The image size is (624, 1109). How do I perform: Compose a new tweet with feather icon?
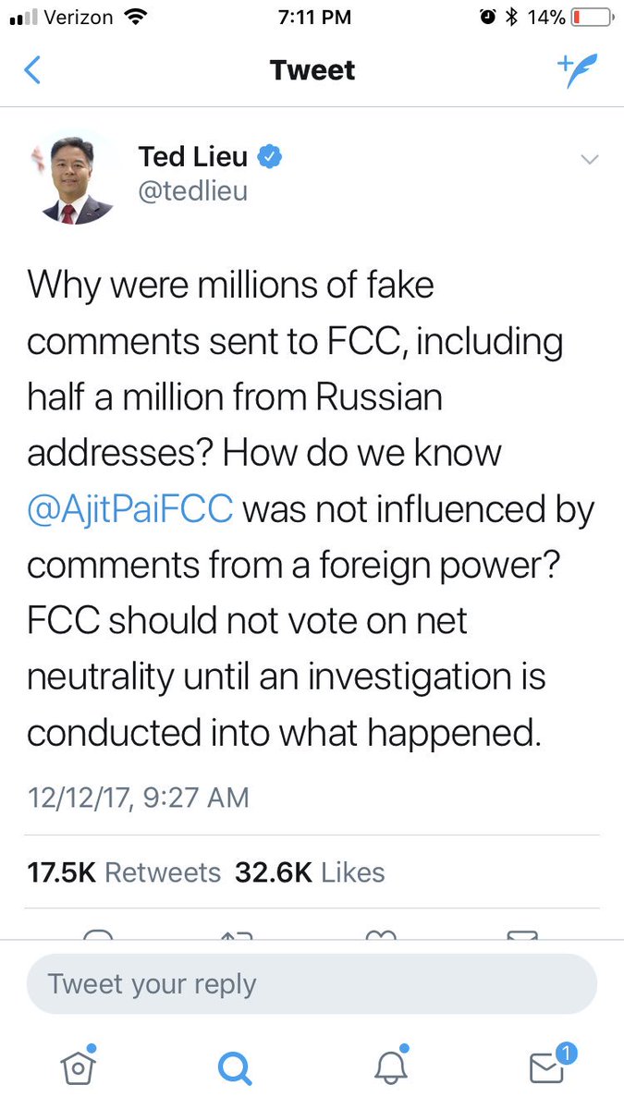(577, 70)
